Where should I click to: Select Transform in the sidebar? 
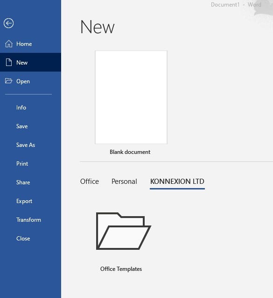[30, 220]
